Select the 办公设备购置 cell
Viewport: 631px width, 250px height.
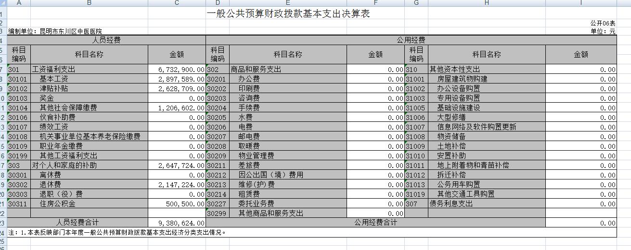487,88
